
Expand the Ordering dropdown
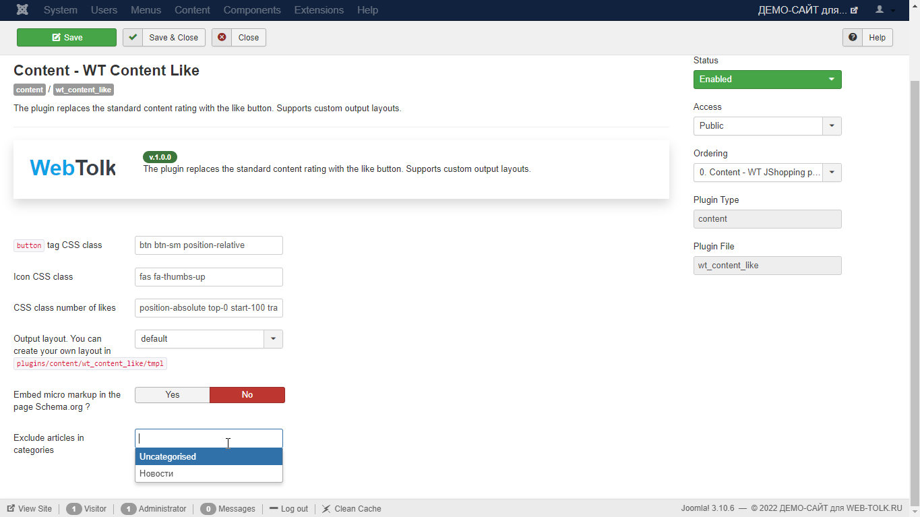(x=767, y=173)
